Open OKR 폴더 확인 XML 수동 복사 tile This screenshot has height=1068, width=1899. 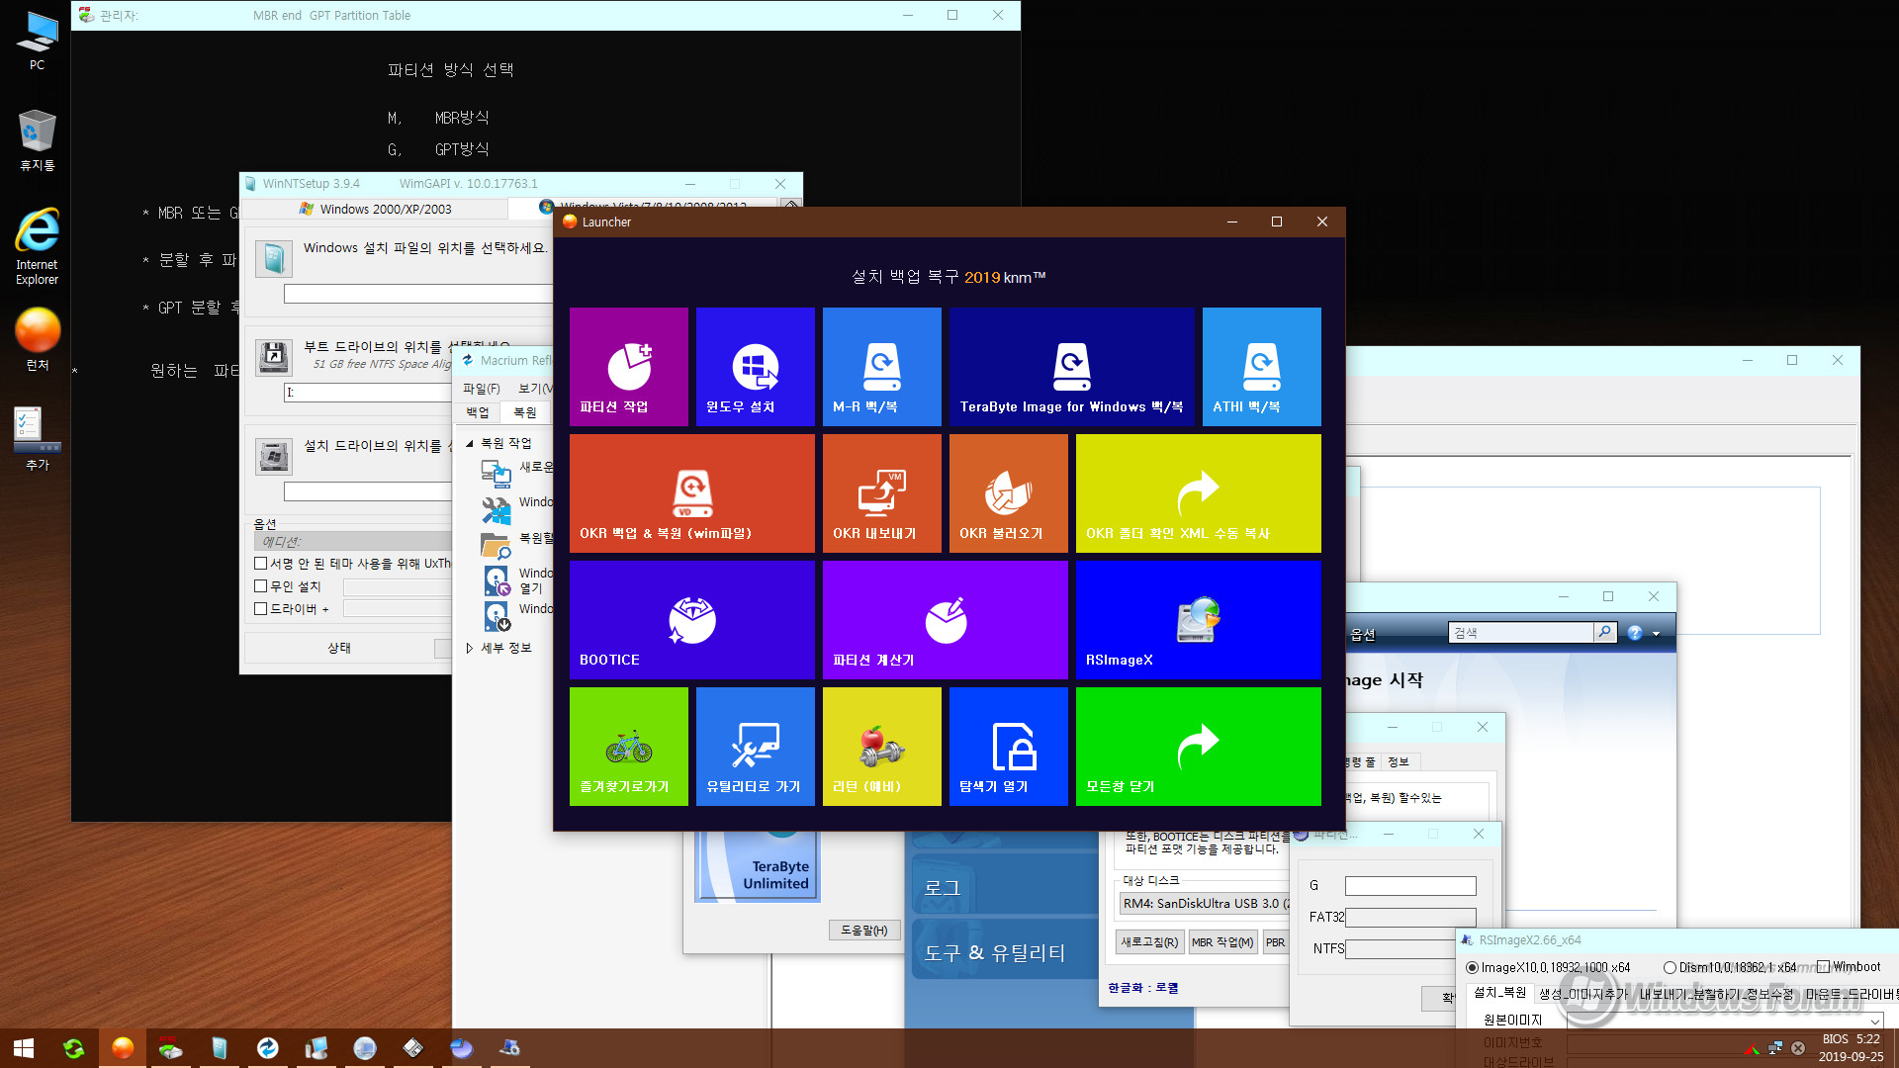click(1198, 493)
